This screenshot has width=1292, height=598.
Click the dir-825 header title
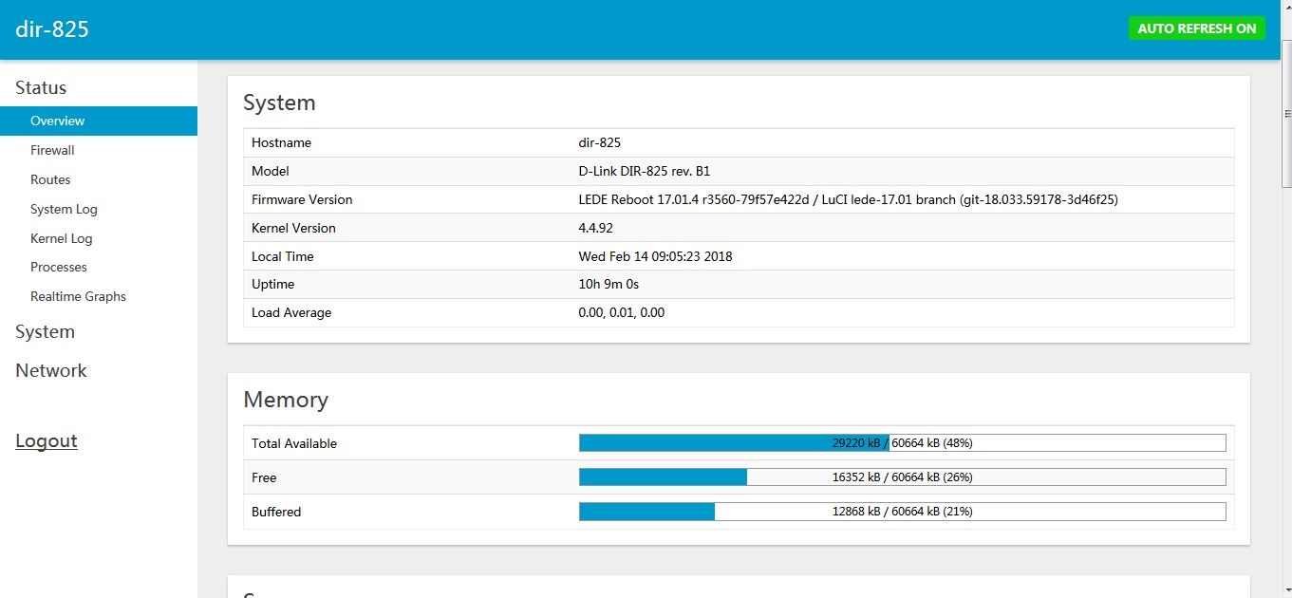pos(52,29)
